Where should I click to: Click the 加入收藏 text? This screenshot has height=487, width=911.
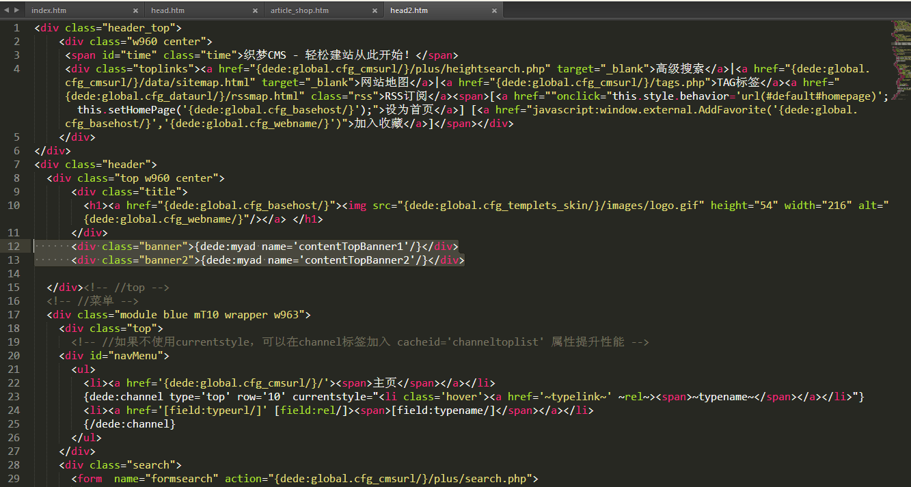pos(379,124)
